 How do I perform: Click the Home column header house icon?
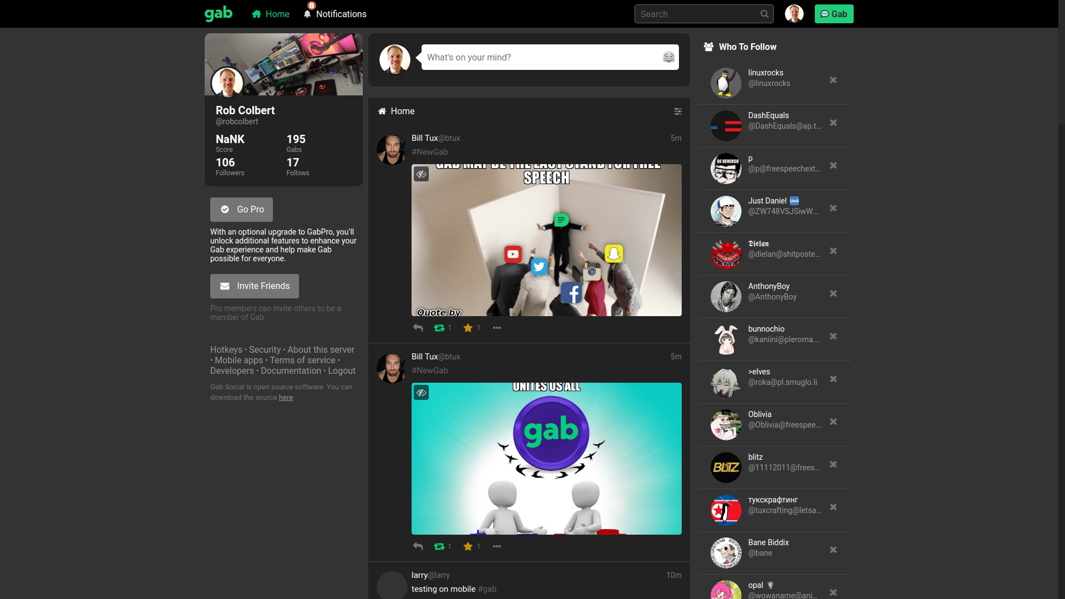point(382,111)
